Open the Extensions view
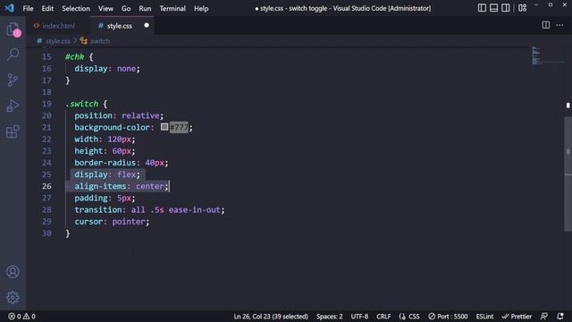Image resolution: width=572 pixels, height=322 pixels. point(13,131)
